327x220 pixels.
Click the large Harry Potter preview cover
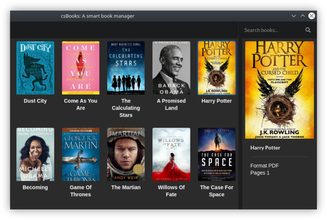click(x=279, y=90)
